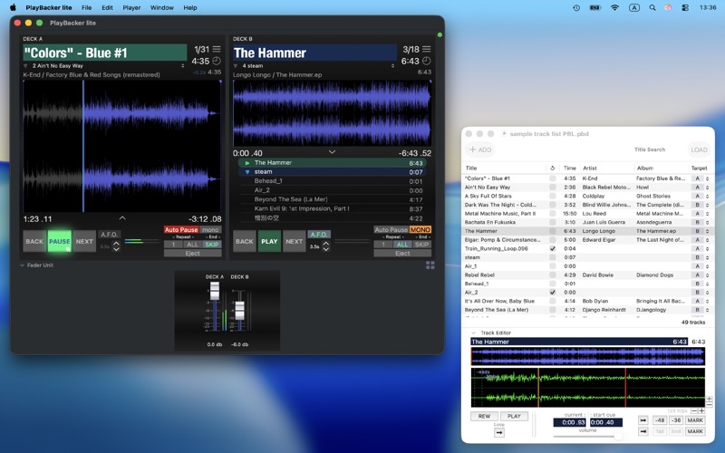The width and height of the screenshot is (725, 453).
Task: Open the Apple menu
Action: (x=13, y=7)
